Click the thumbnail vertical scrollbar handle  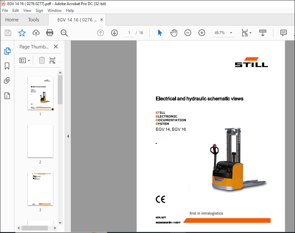pos(60,90)
